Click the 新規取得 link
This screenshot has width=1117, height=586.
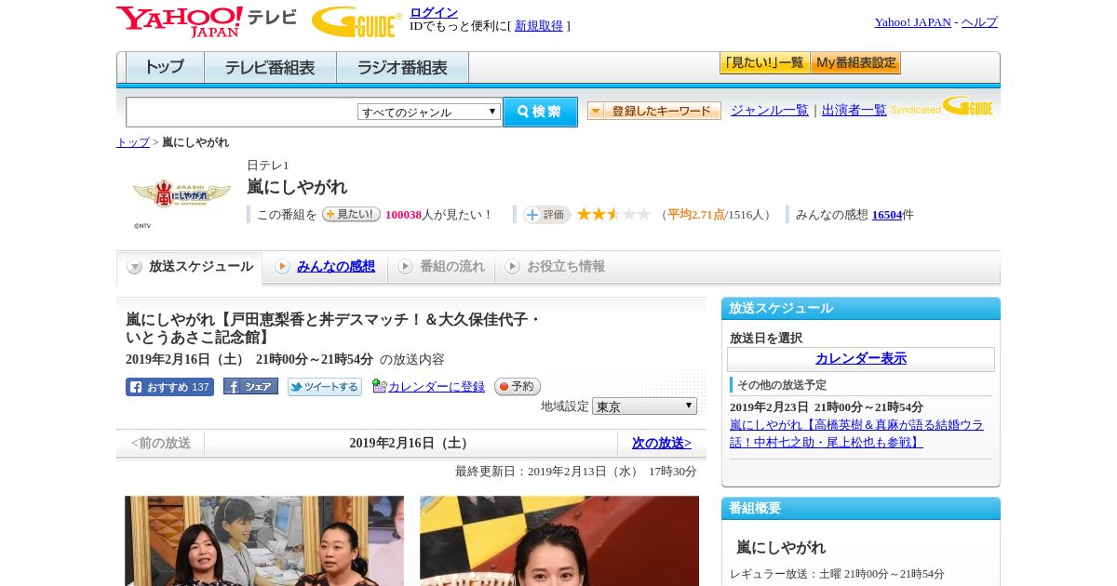coord(539,26)
